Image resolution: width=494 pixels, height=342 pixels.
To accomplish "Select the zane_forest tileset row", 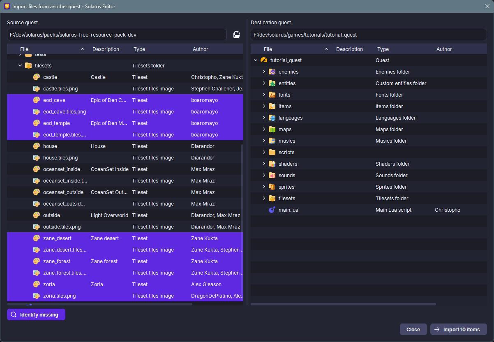I will [125, 261].
